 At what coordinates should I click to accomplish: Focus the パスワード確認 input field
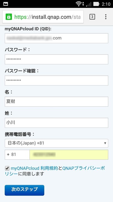click(x=56, y=80)
